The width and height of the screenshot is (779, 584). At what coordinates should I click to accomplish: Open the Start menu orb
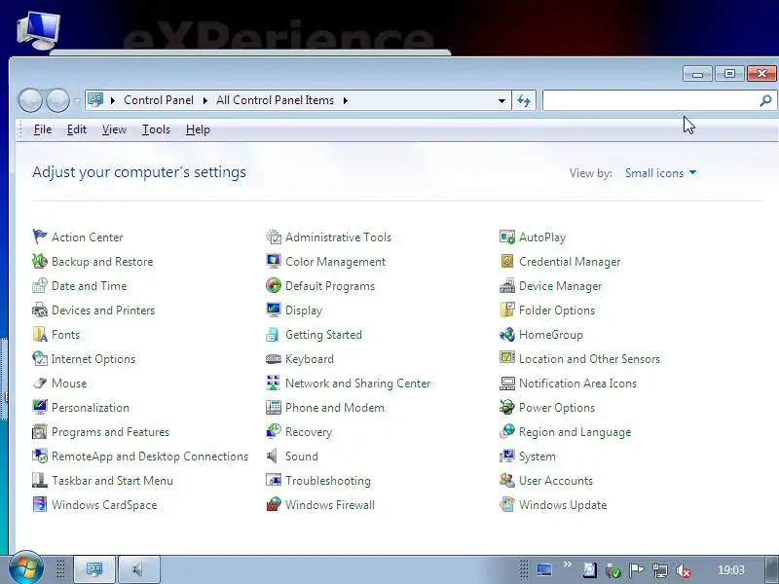coord(25,568)
